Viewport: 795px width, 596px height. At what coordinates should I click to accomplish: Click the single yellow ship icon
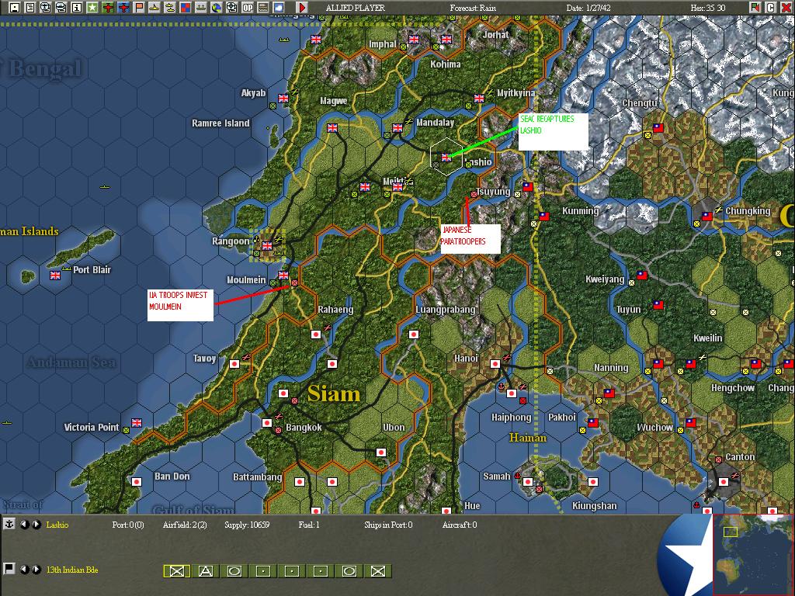154,8
